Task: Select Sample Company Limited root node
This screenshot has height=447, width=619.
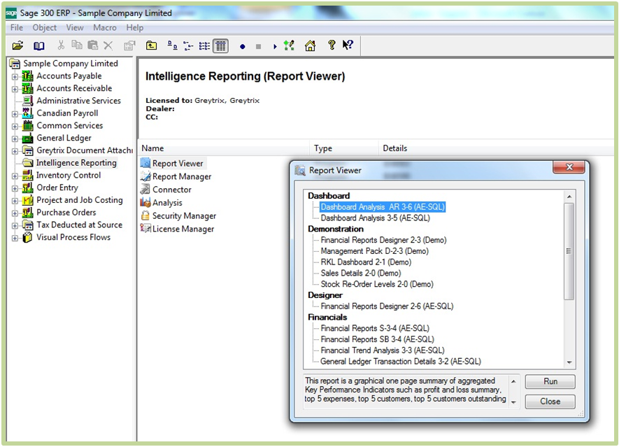Action: (70, 63)
